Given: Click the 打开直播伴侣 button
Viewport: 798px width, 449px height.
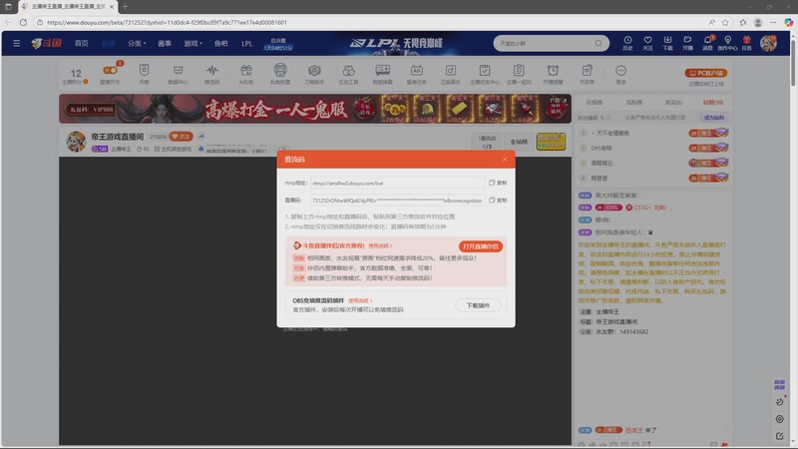Looking at the screenshot, I should coord(481,246).
